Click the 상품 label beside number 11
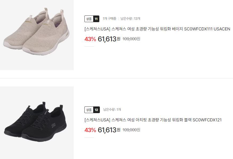This screenshot has width=233, height=159. (89, 19)
